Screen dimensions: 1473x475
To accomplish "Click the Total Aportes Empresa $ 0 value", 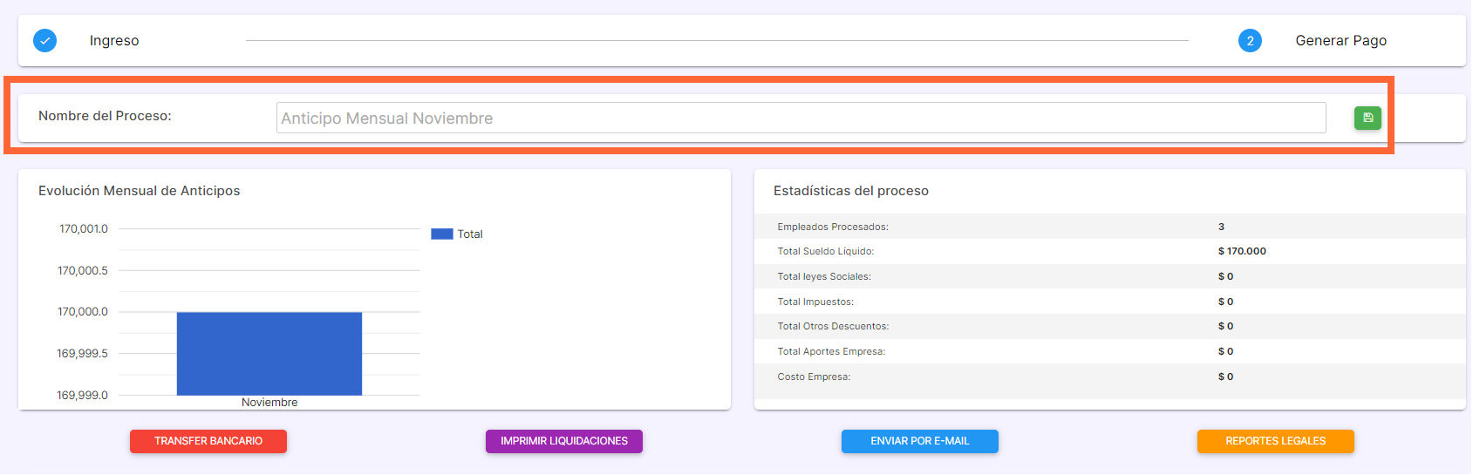I will 1225,351.
